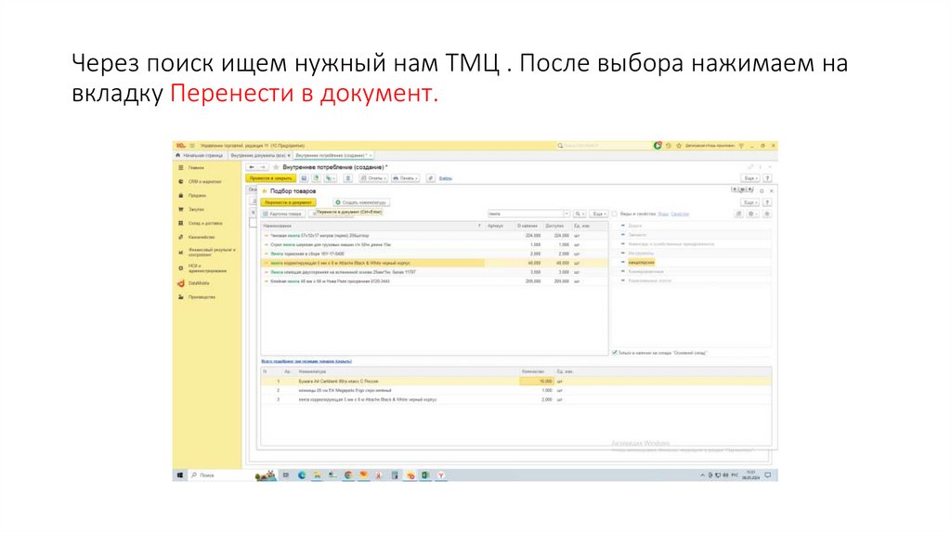Click the notifications bell icon in title bar

tap(658, 146)
